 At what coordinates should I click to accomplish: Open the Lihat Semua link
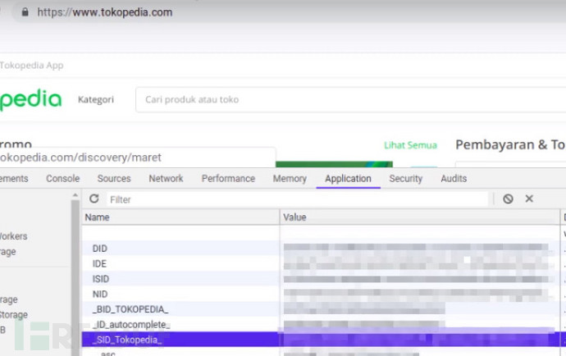point(410,145)
